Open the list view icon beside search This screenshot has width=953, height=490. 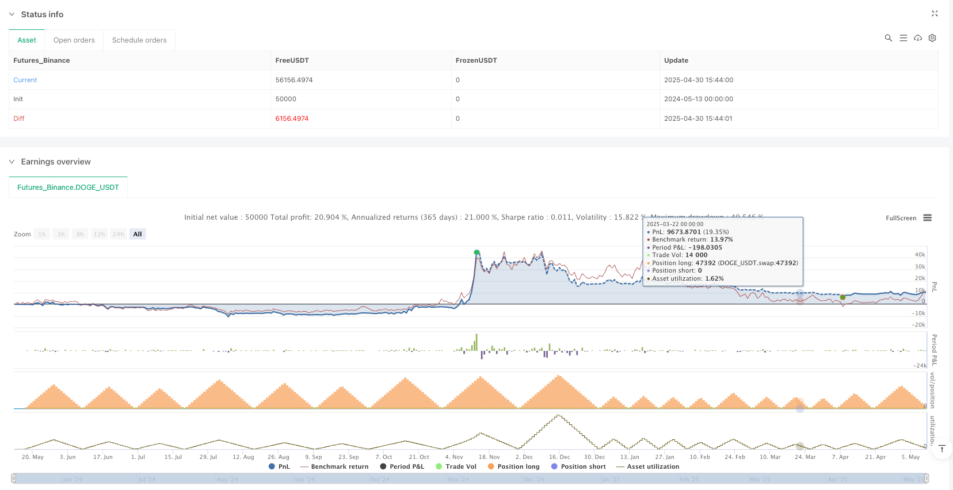pos(903,38)
